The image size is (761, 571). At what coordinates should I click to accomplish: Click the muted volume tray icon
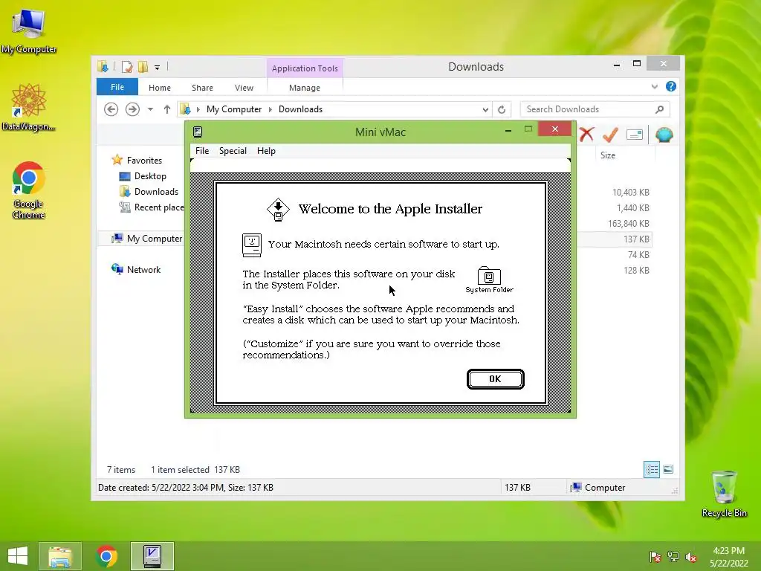click(691, 557)
